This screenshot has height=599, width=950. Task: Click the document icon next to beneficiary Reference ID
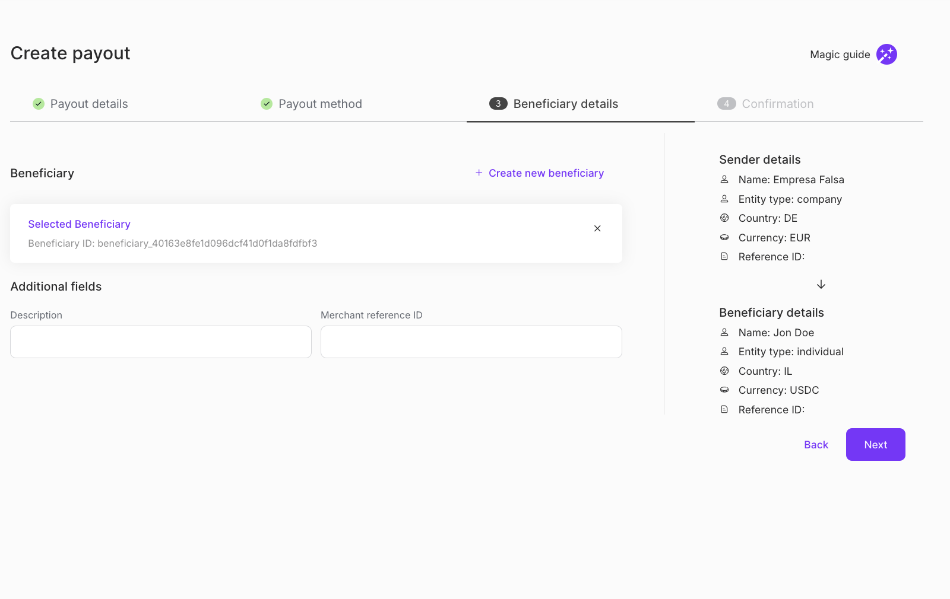(724, 409)
